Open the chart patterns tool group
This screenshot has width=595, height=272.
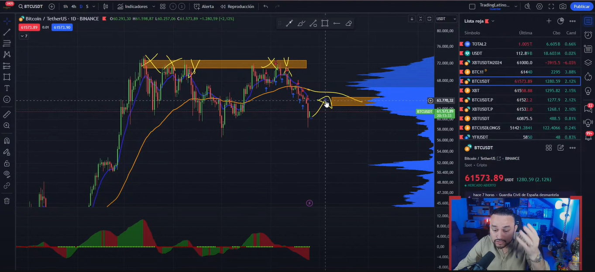click(7, 55)
